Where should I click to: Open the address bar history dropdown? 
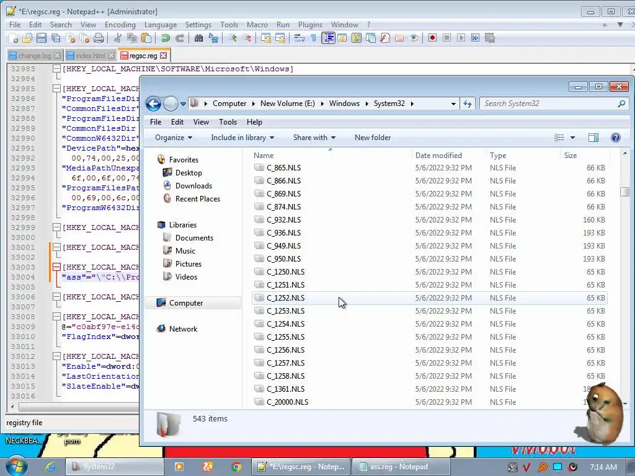(x=453, y=104)
